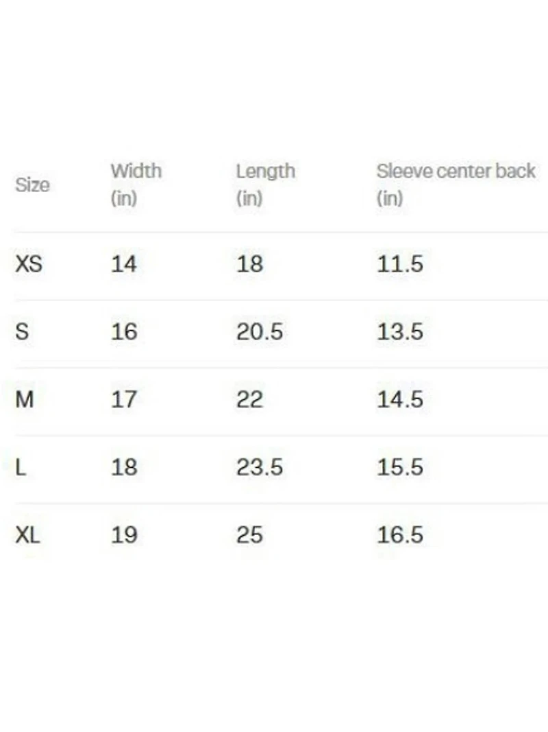The width and height of the screenshot is (548, 732).
Task: Click the S length value 20.5
Action: 260,331
